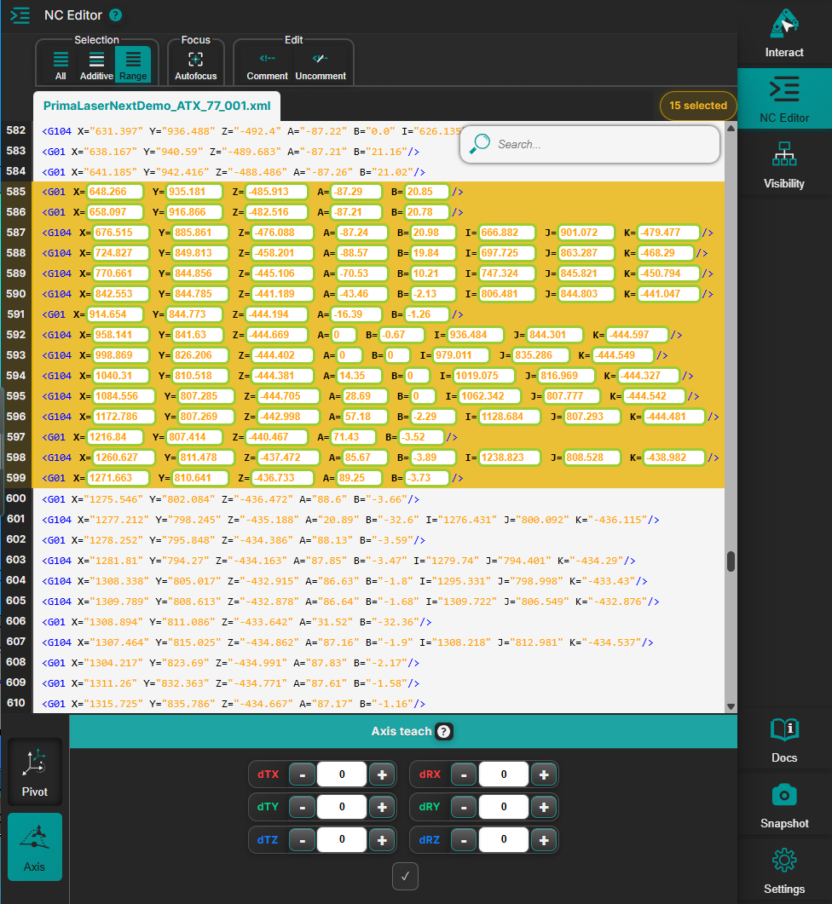Viewport: 832px width, 904px height.
Task: Open Settings gear
Action: tap(784, 871)
